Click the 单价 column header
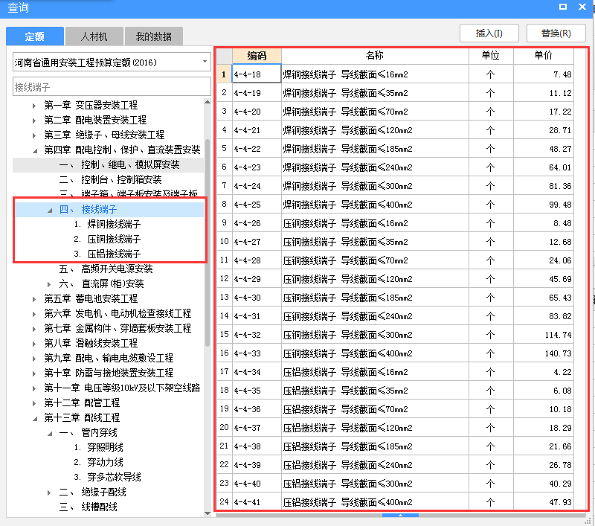 (x=544, y=56)
